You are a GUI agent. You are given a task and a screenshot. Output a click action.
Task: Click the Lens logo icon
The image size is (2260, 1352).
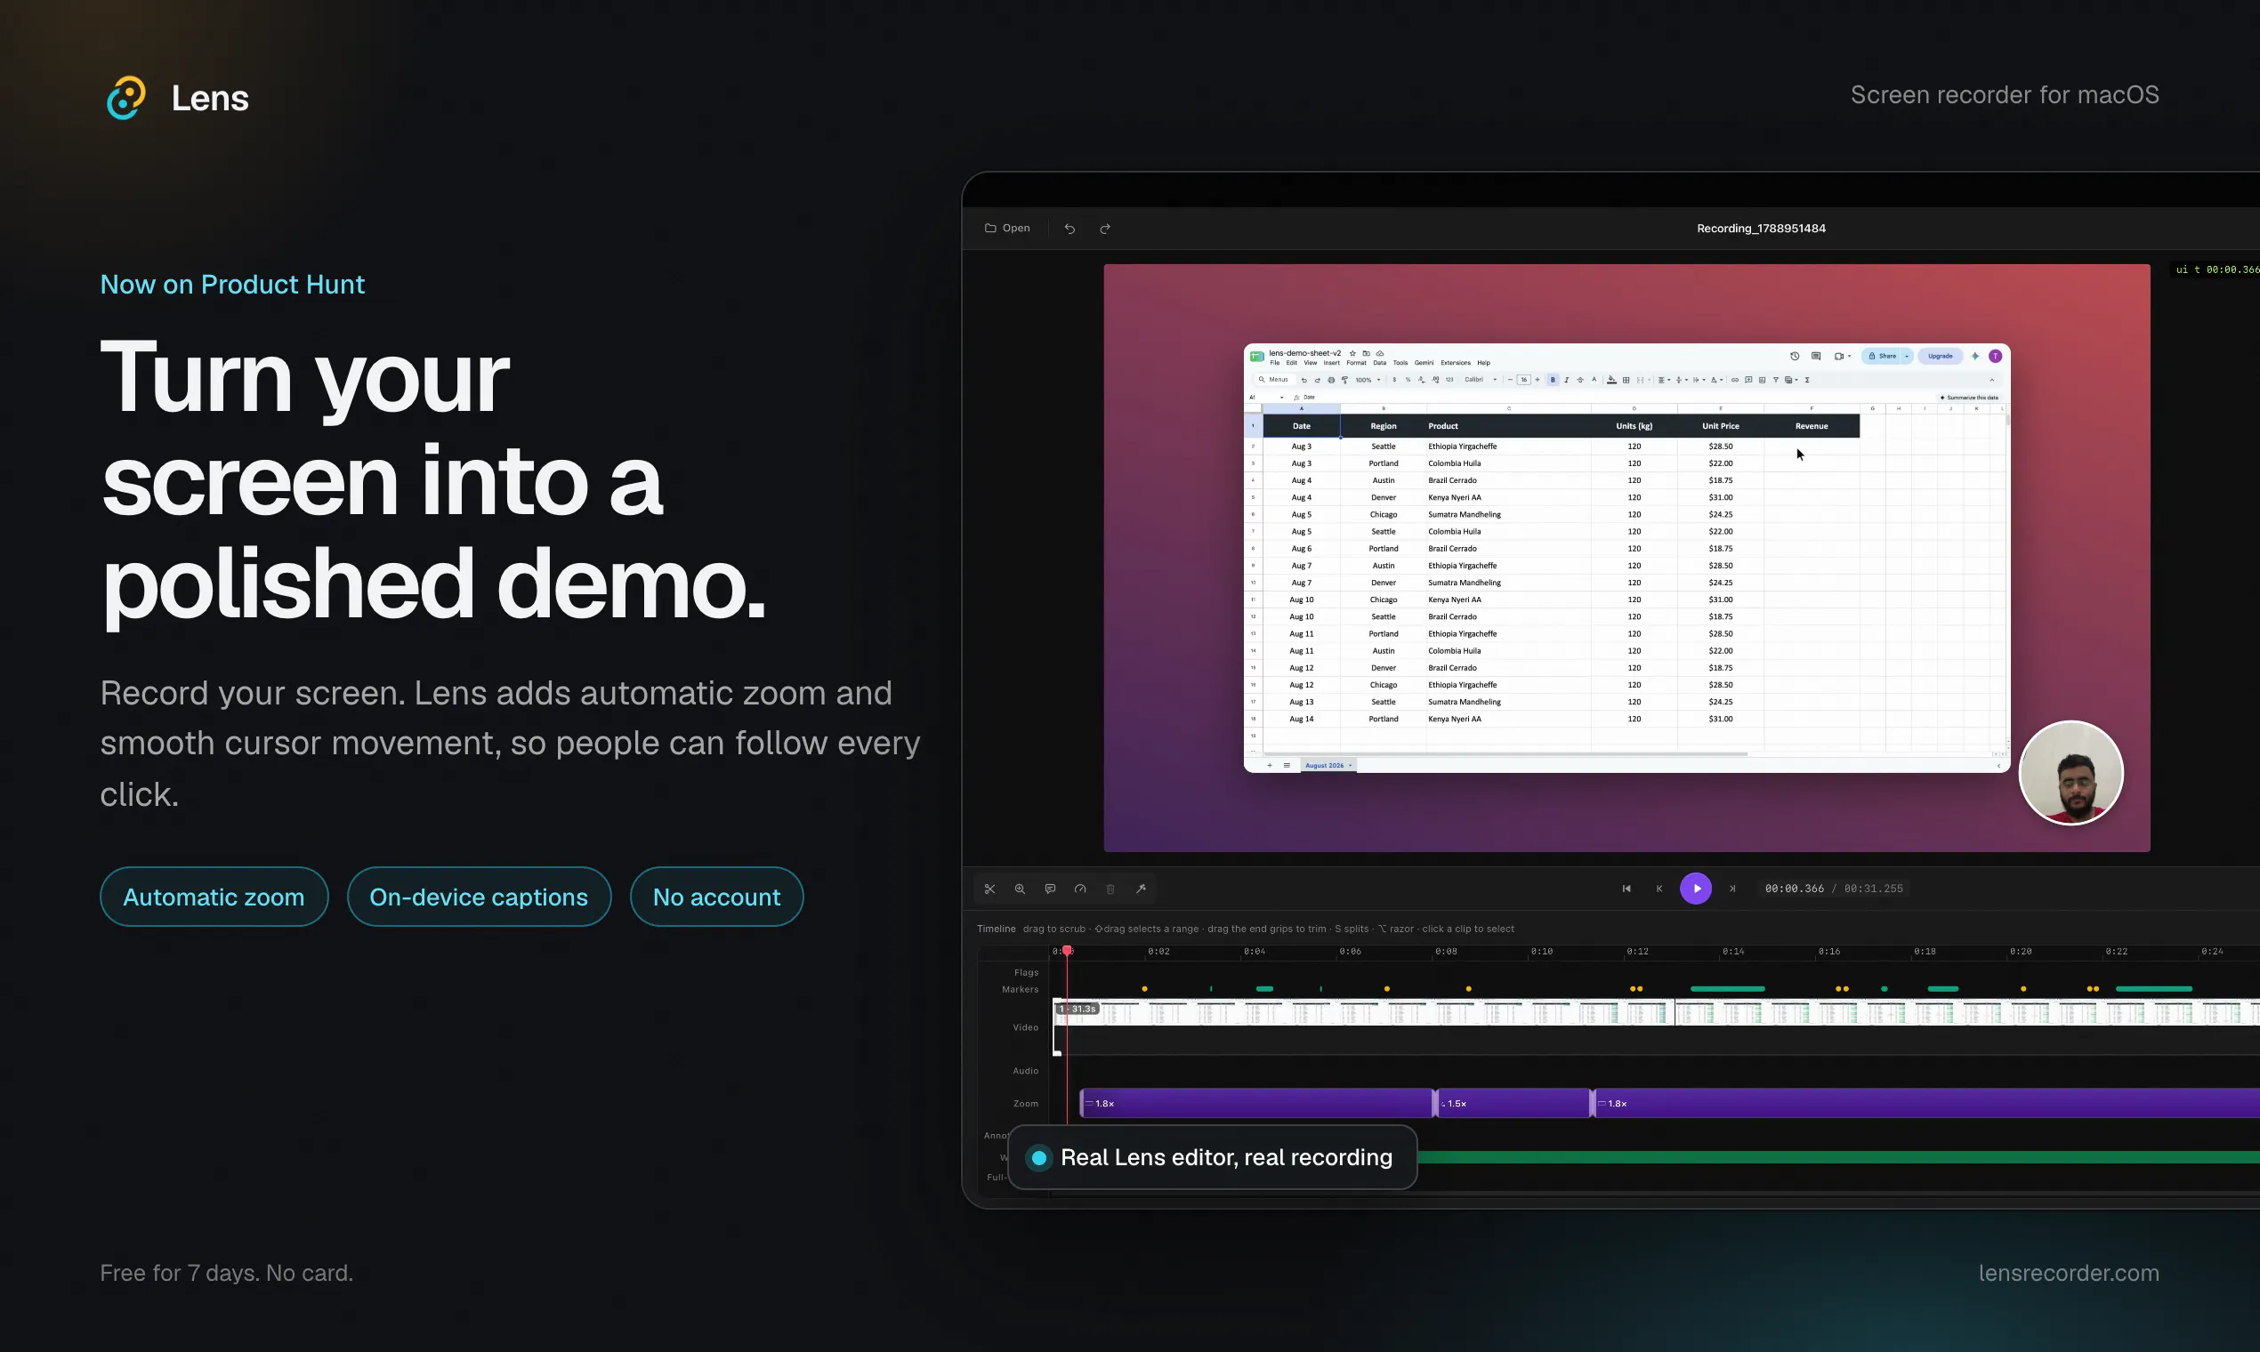125,98
